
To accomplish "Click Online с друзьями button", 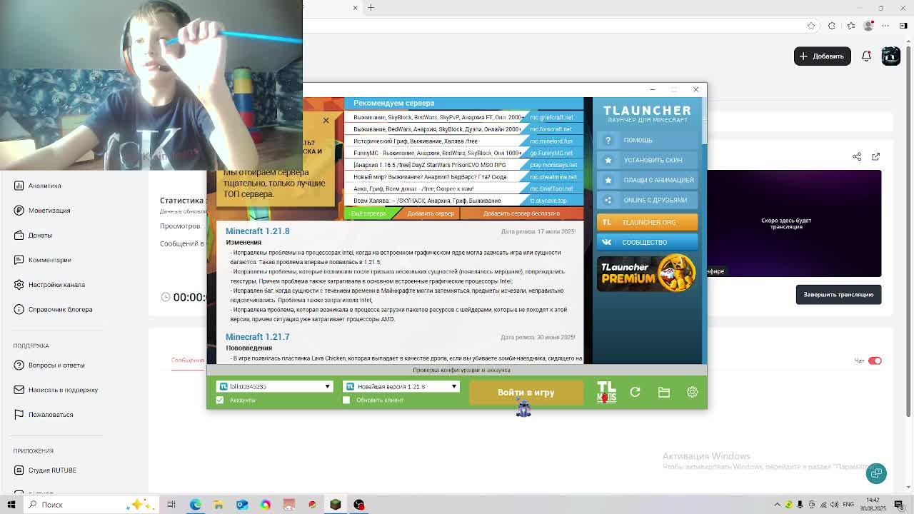I will point(647,200).
